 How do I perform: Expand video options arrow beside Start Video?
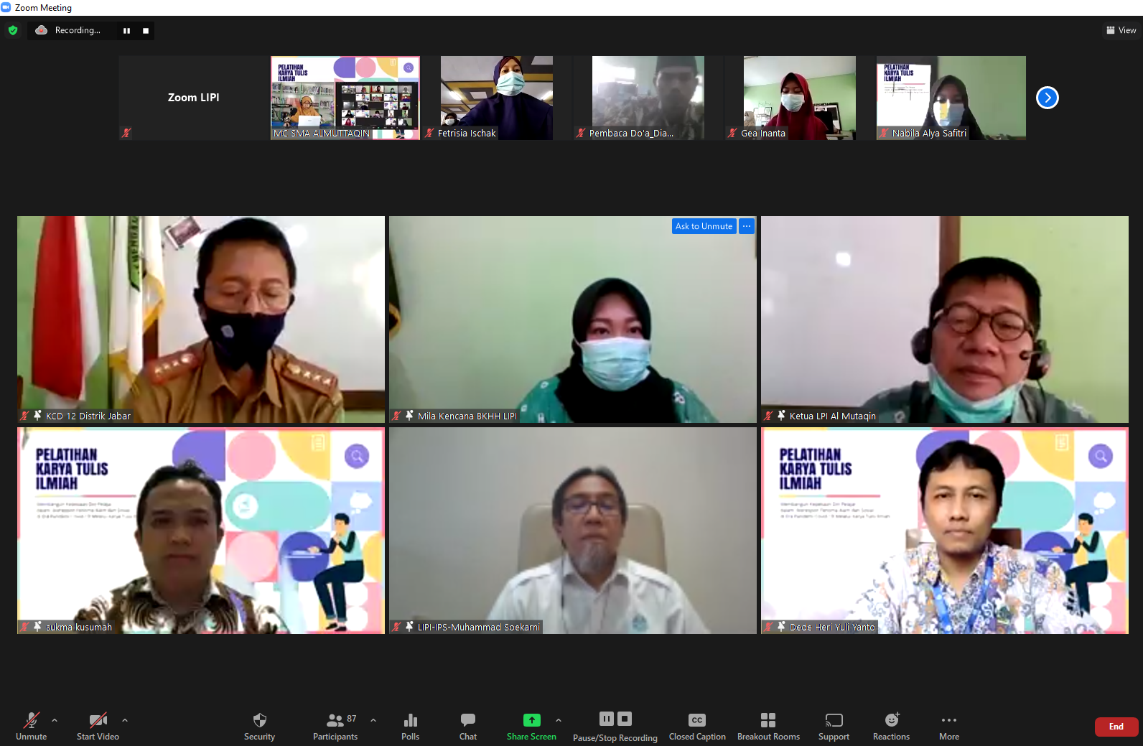click(125, 719)
